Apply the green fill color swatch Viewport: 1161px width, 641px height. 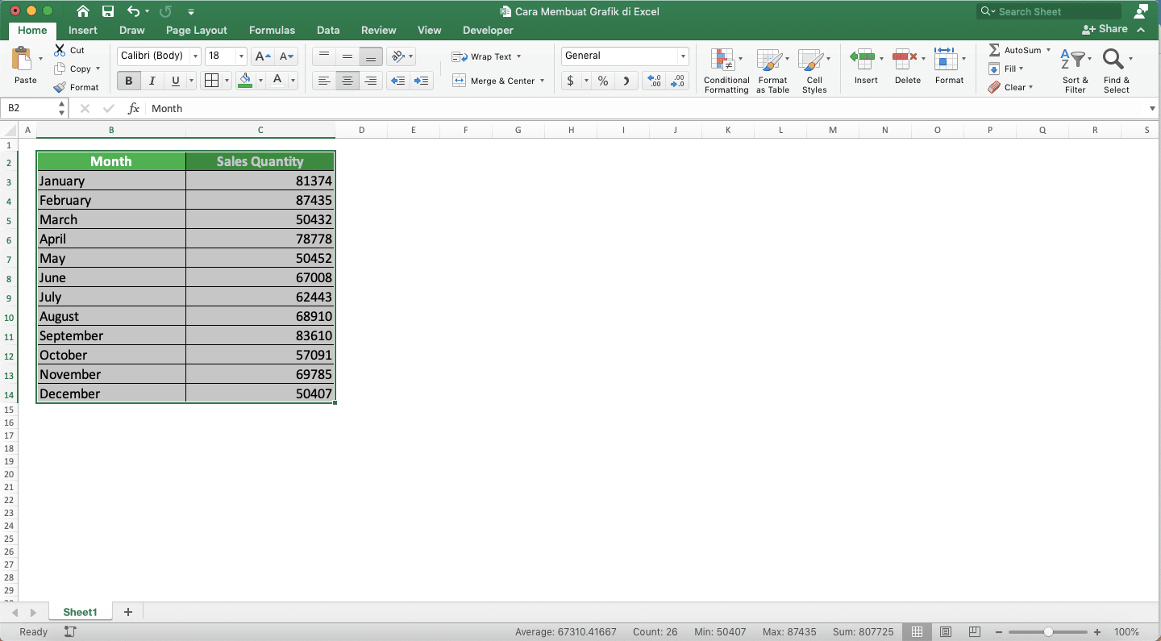pyautogui.click(x=246, y=81)
